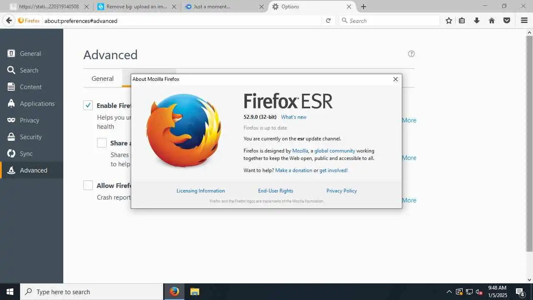Open the global community link
This screenshot has height=300, width=533.
tap(335, 151)
